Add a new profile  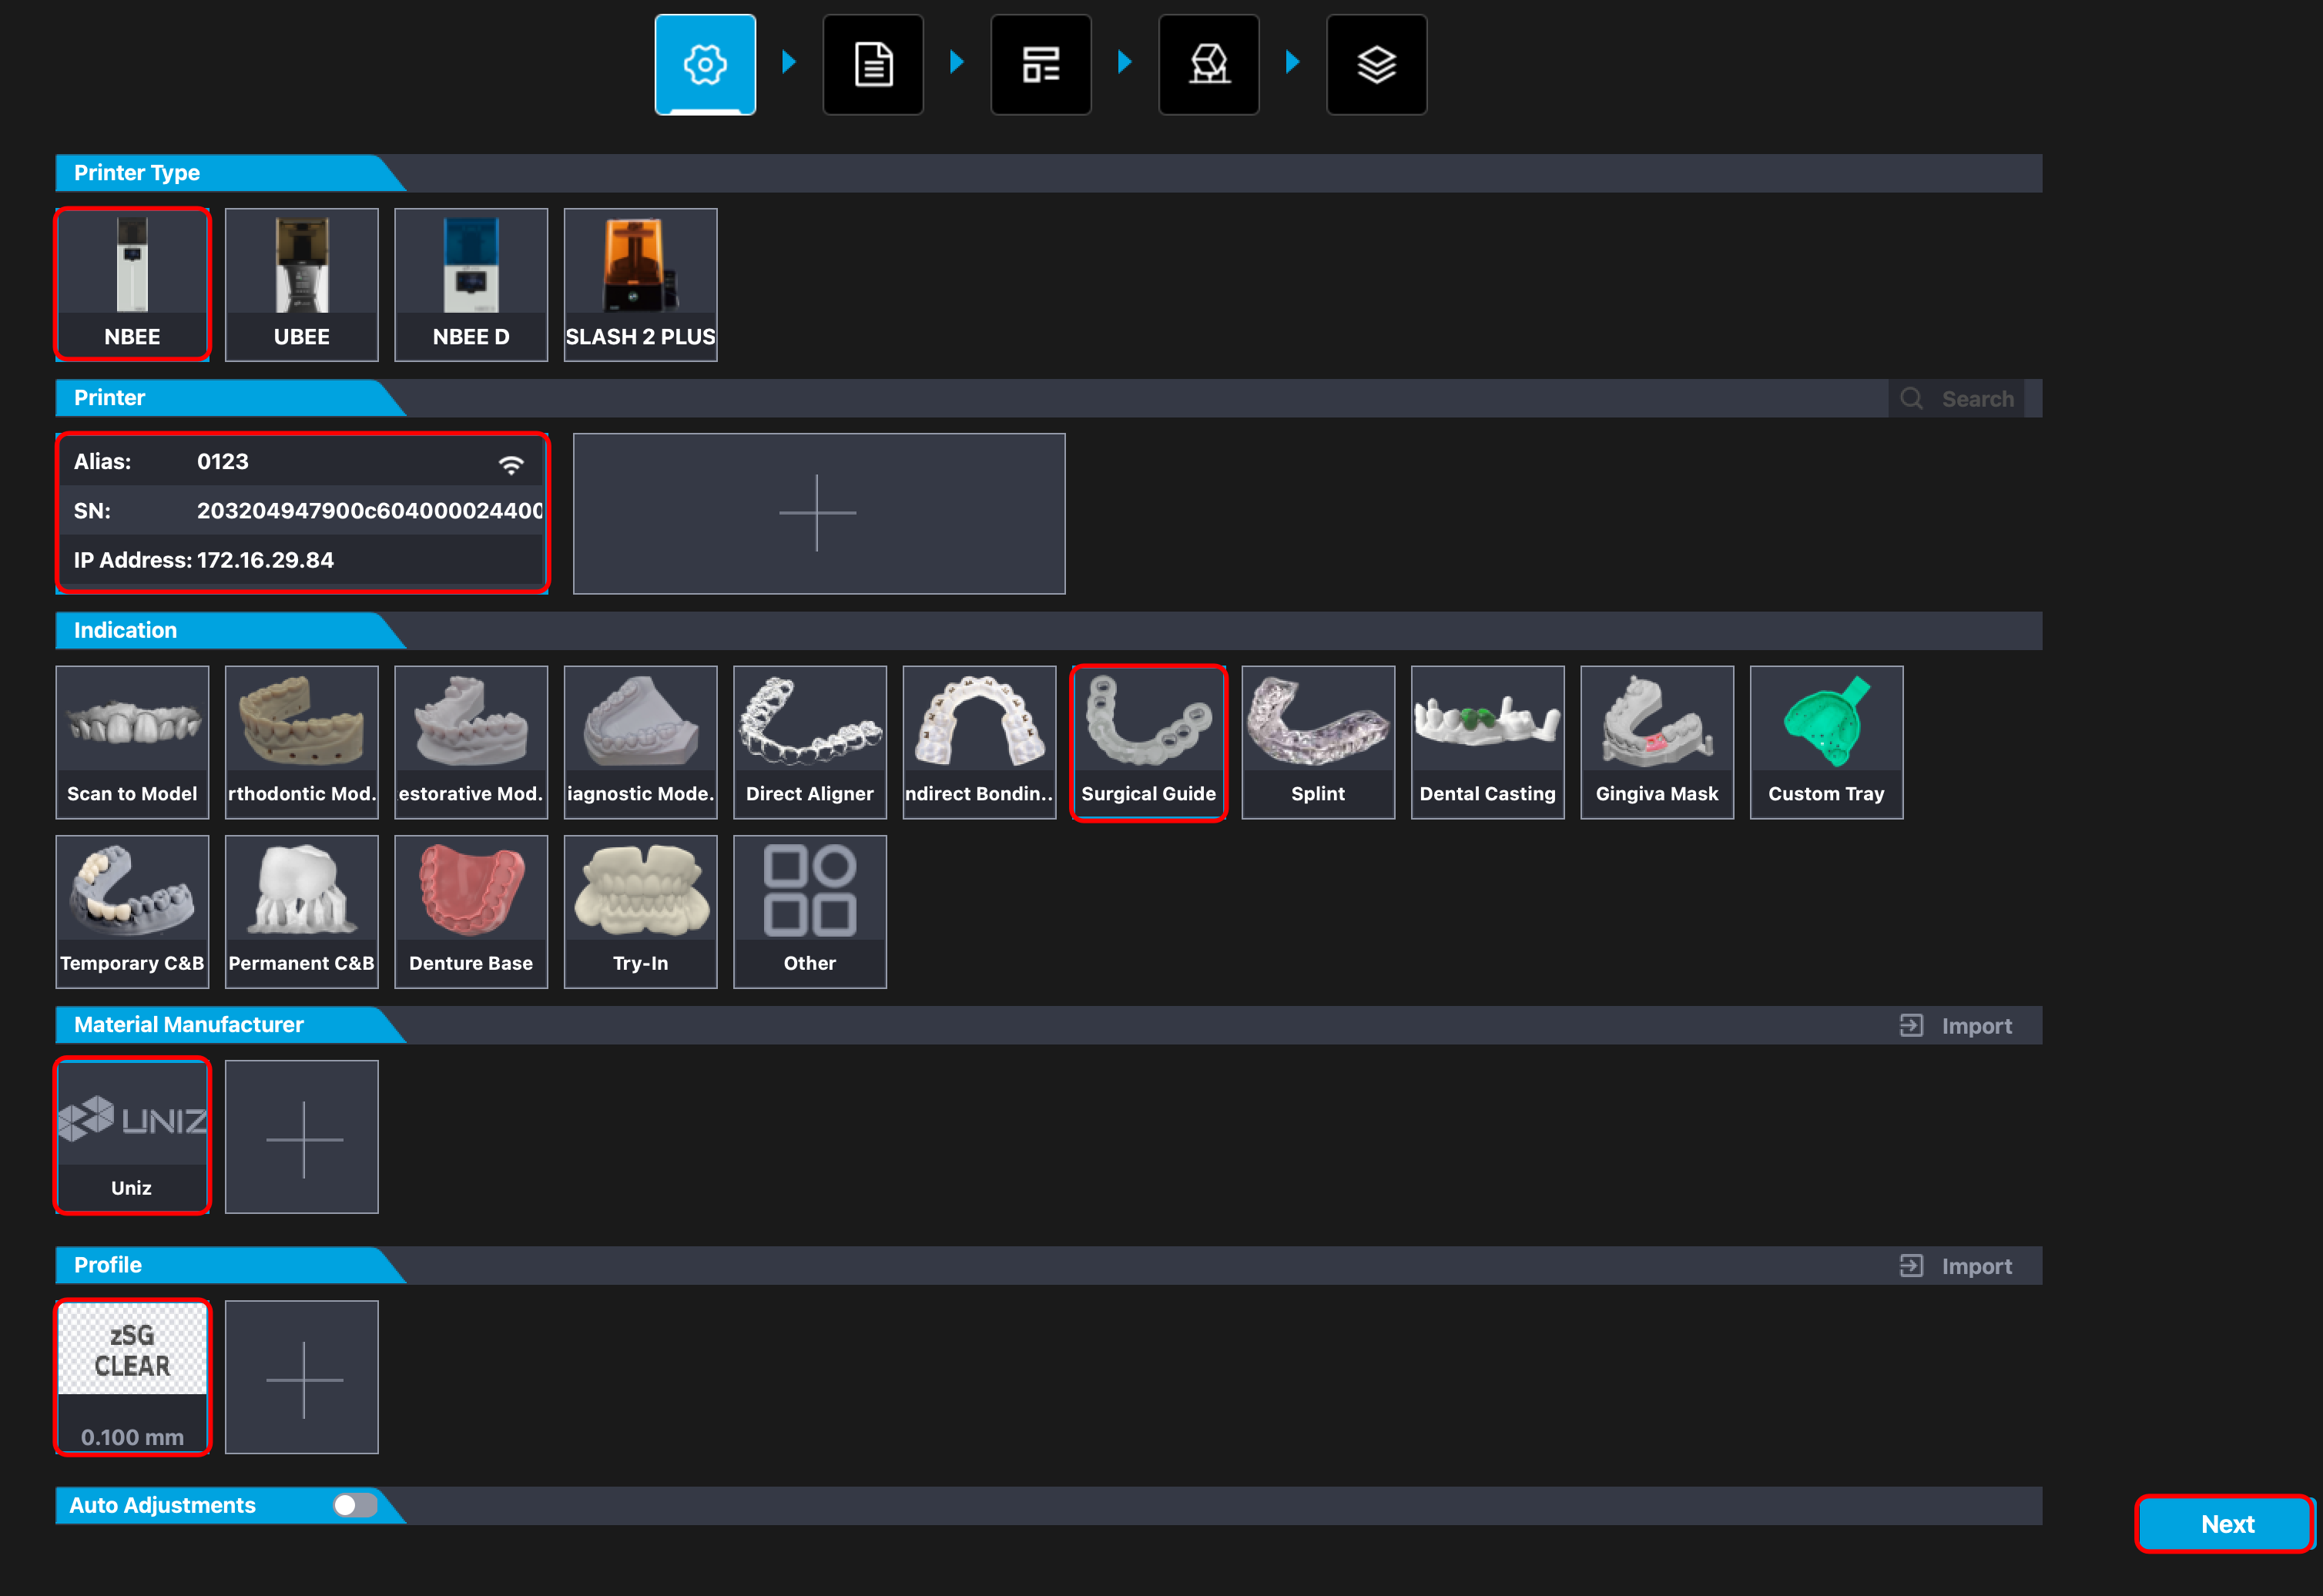click(302, 1377)
